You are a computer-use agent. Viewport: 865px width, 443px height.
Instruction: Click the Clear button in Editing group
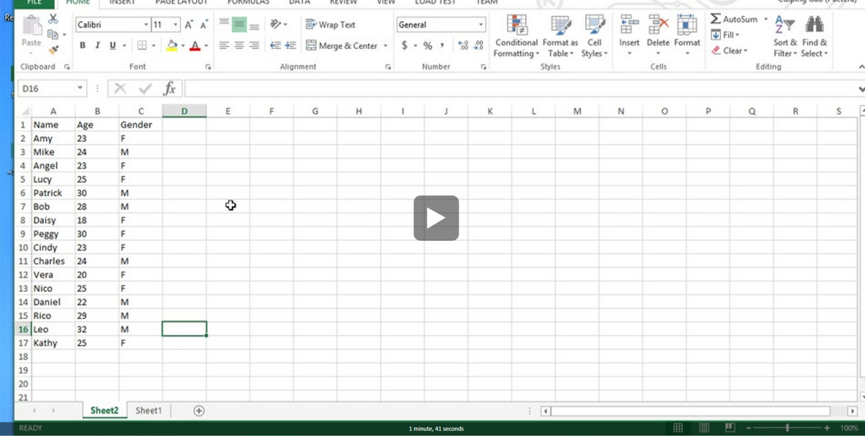pos(731,51)
